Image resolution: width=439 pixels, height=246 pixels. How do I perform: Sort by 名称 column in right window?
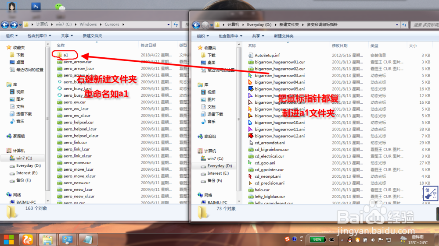point(252,46)
